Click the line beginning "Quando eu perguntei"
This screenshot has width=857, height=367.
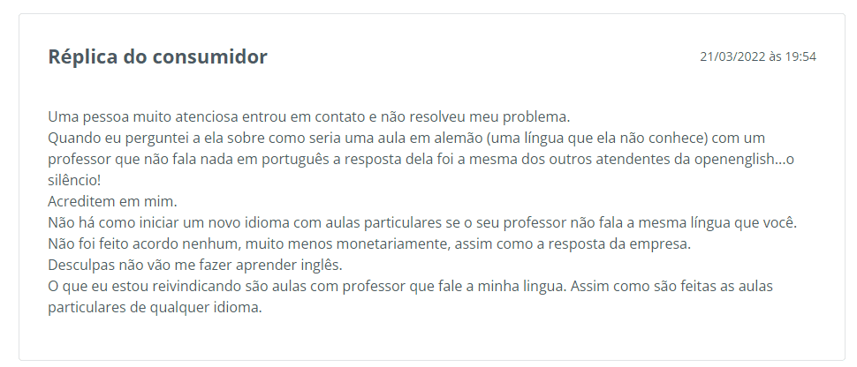265,139
